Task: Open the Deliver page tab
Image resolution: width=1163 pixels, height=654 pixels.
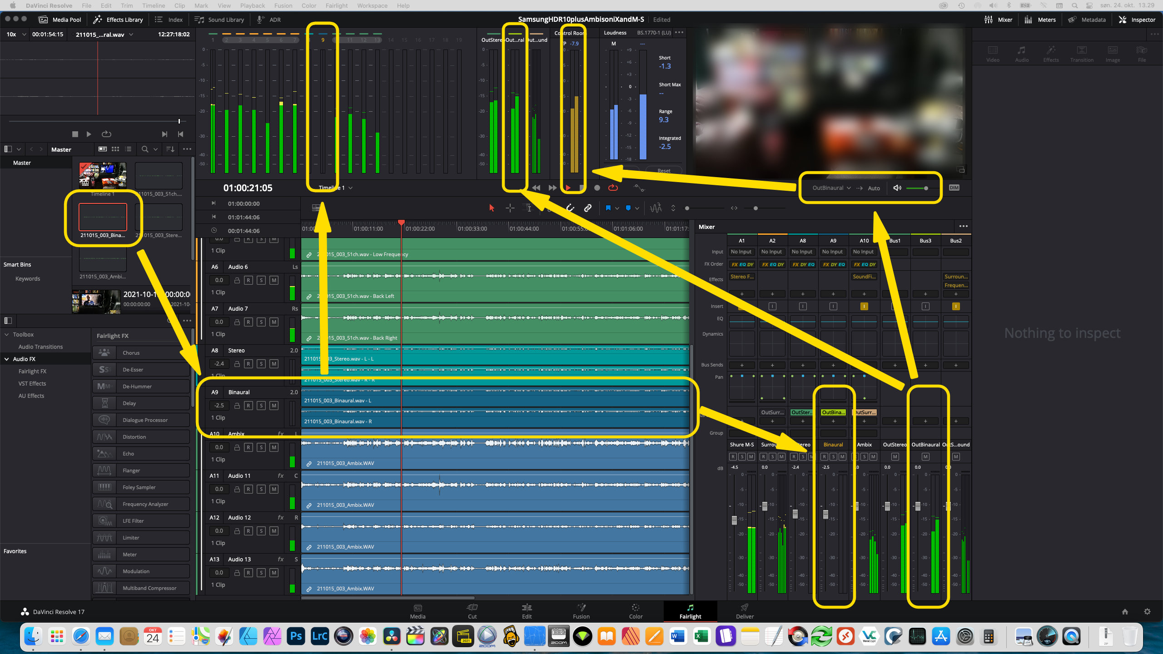Action: pyautogui.click(x=745, y=611)
